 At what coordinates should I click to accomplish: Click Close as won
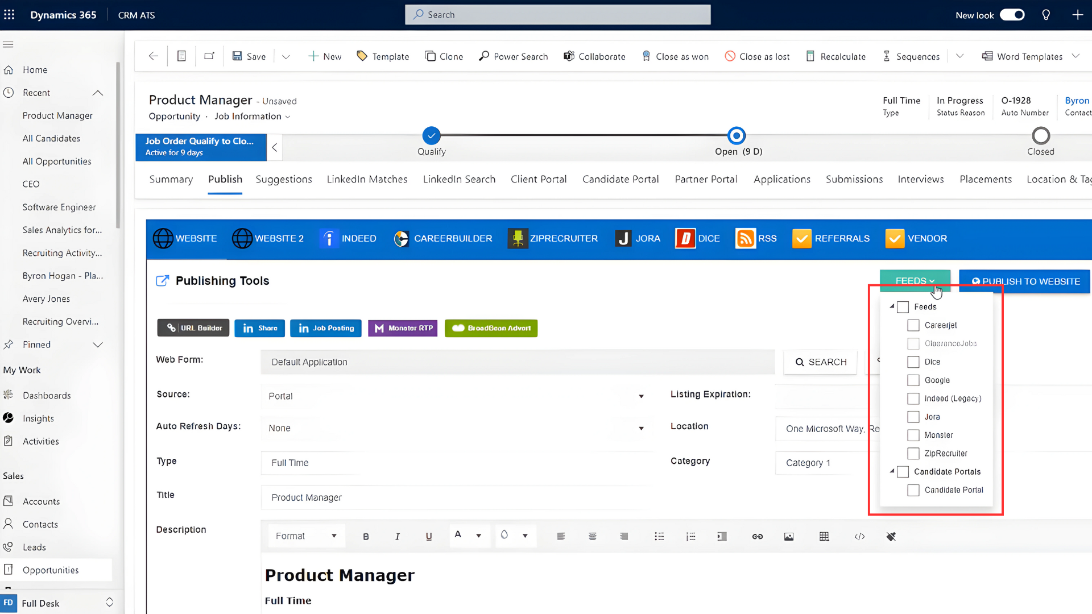[x=675, y=56]
